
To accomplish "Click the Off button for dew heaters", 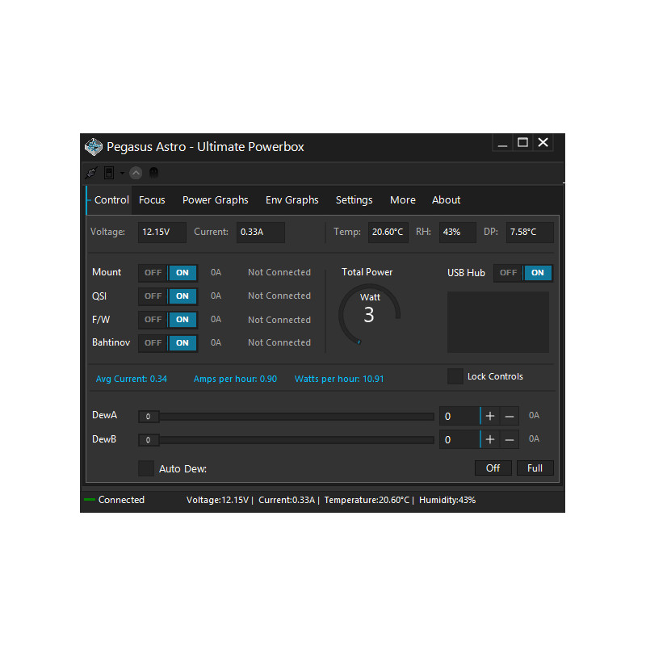I will 493,468.
